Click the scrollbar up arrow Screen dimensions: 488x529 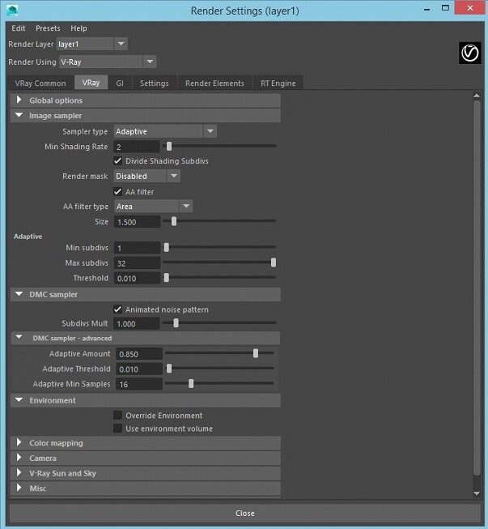coord(477,96)
